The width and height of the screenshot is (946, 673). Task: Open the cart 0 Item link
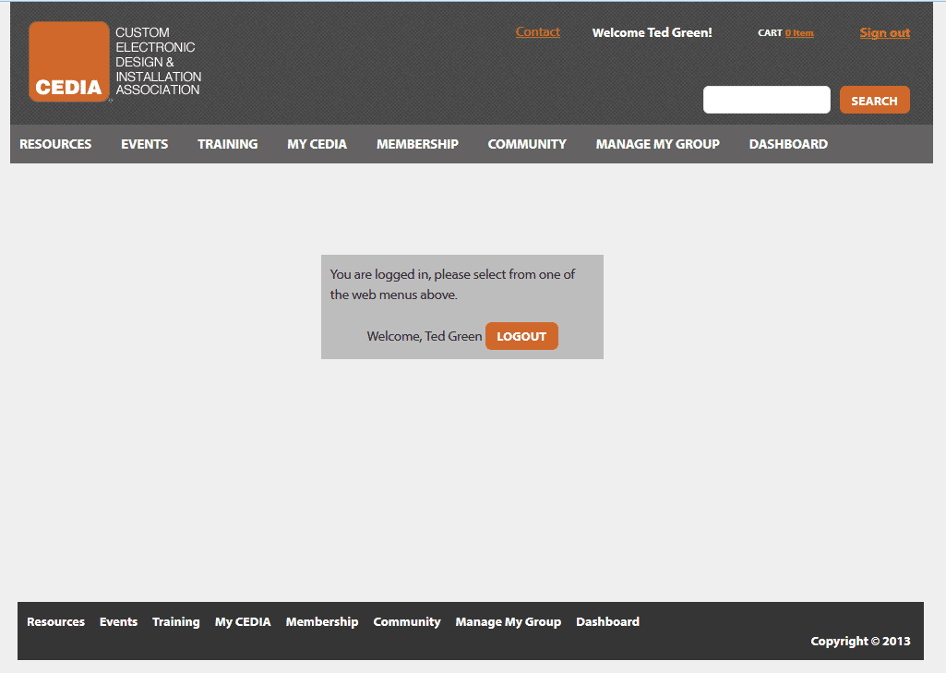click(x=798, y=33)
